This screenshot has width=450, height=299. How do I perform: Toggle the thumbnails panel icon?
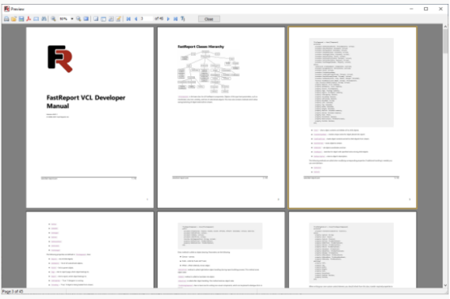[103, 19]
